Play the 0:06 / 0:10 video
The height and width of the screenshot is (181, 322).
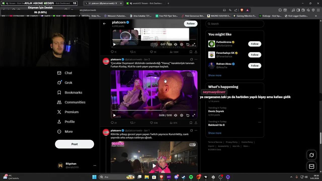114,115
